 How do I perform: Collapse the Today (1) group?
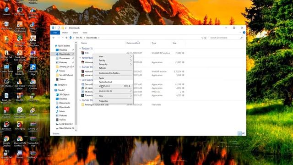(x=80, y=49)
